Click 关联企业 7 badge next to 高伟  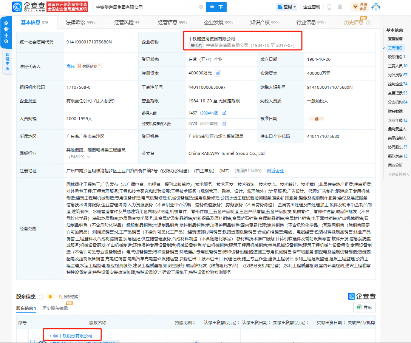(89, 66)
